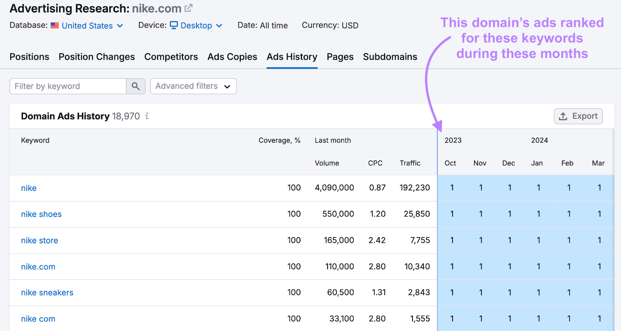
Task: Open the Ads Copies tab
Action: pos(232,57)
